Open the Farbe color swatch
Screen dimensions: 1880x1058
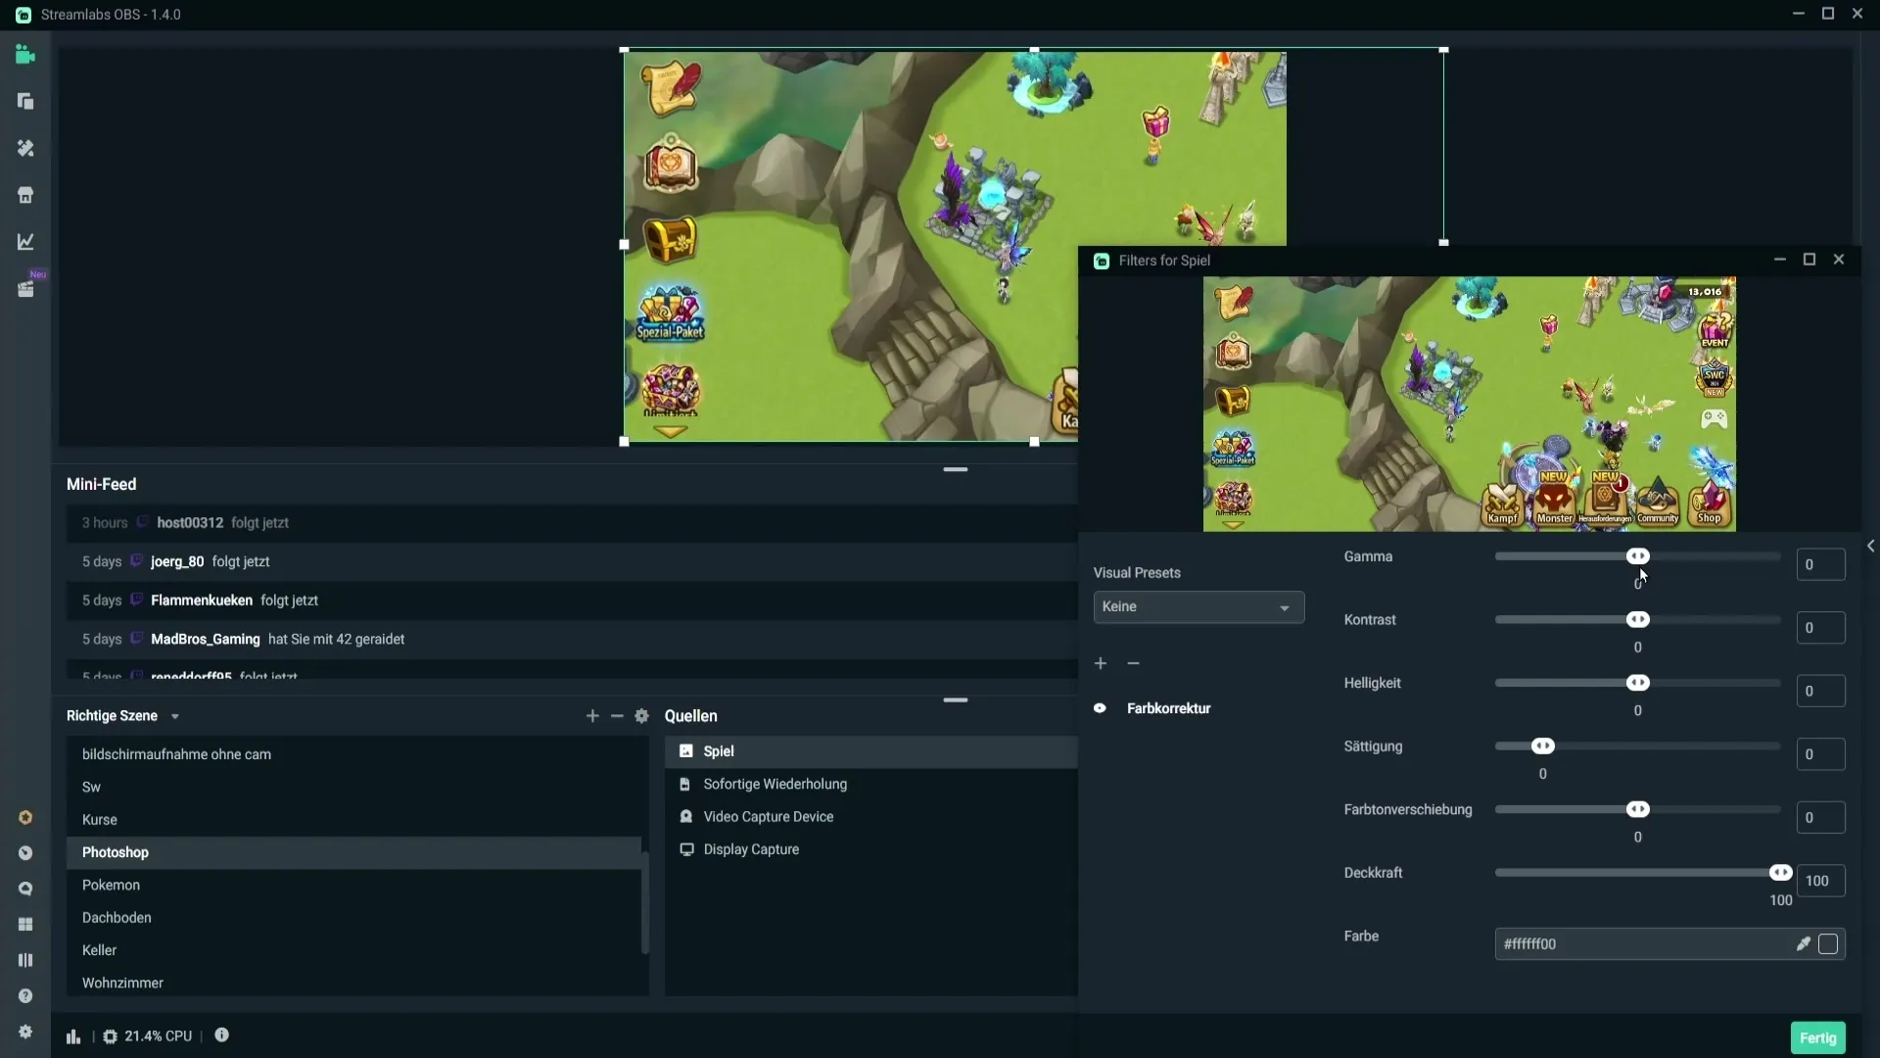(1828, 944)
